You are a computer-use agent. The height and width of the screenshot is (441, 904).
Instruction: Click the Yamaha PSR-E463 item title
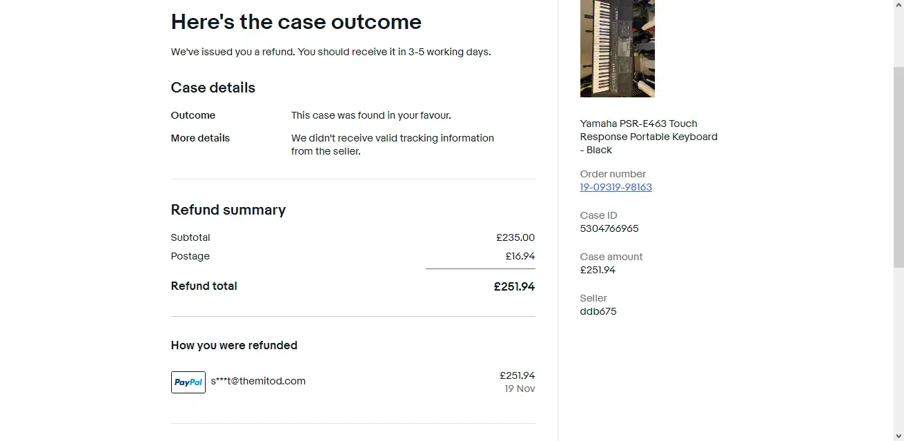[648, 137]
